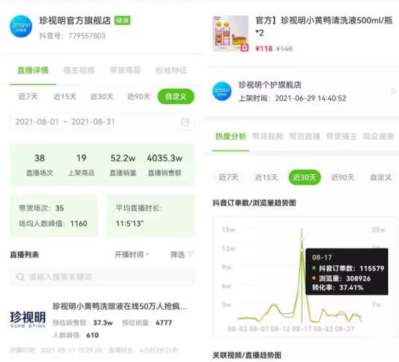The image size is (399, 362).
Task: Click the search magnifier icon in keyword box
Action: point(20,277)
